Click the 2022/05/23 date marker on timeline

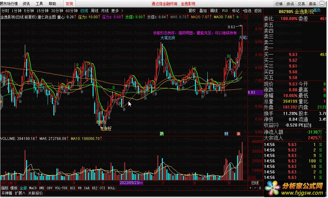[x=132, y=183]
